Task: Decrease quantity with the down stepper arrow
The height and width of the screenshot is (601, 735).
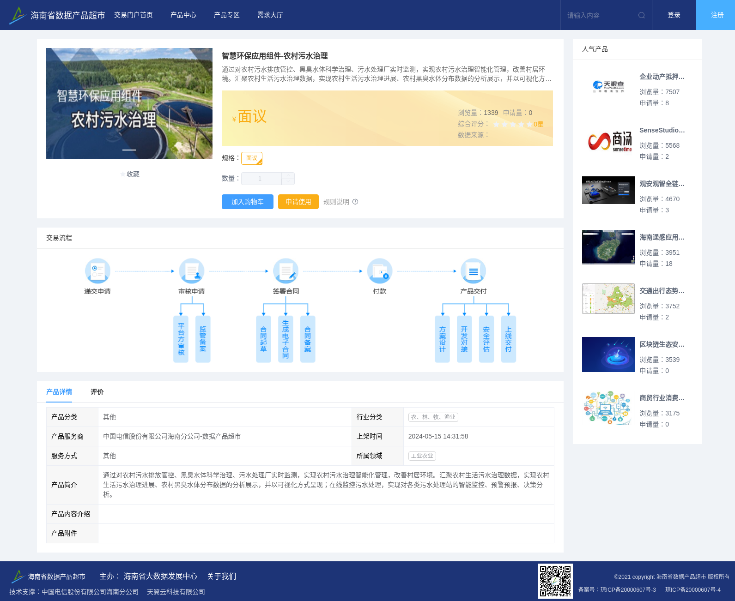Action: click(288, 182)
